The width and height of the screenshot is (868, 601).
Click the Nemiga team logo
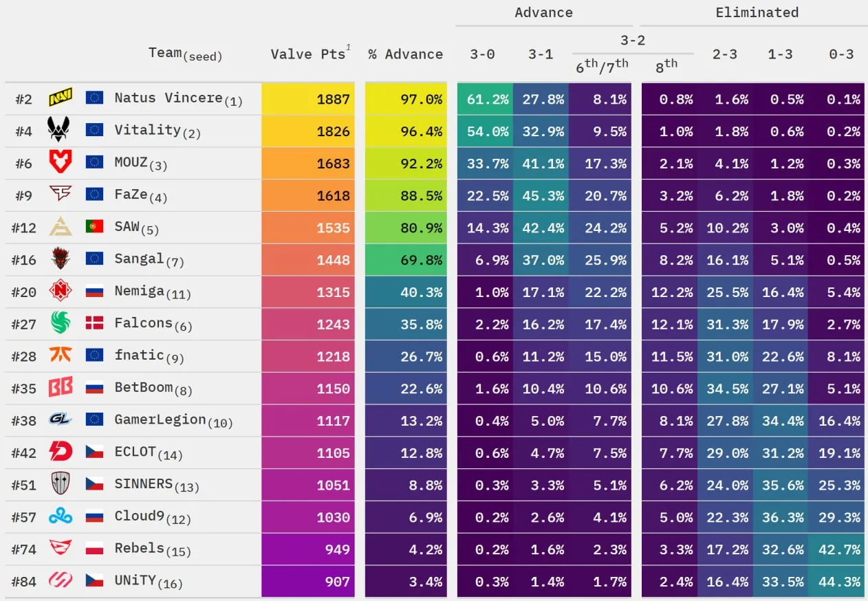61,292
